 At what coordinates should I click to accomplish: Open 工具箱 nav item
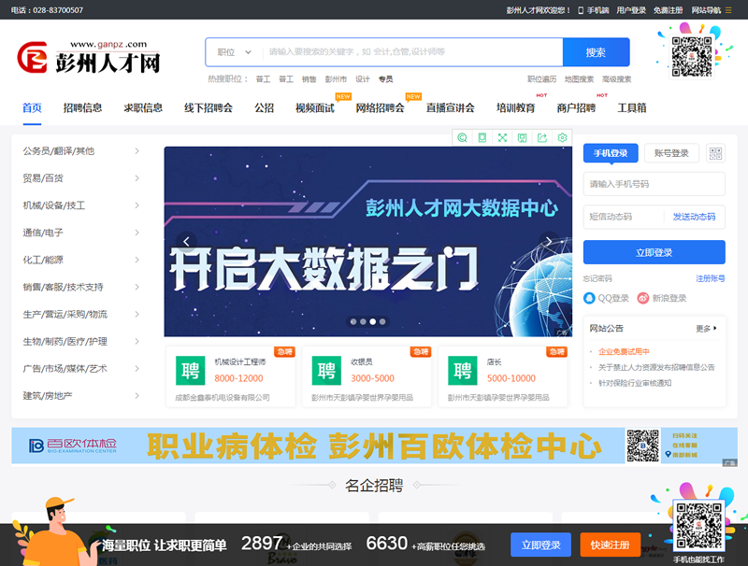(632, 108)
